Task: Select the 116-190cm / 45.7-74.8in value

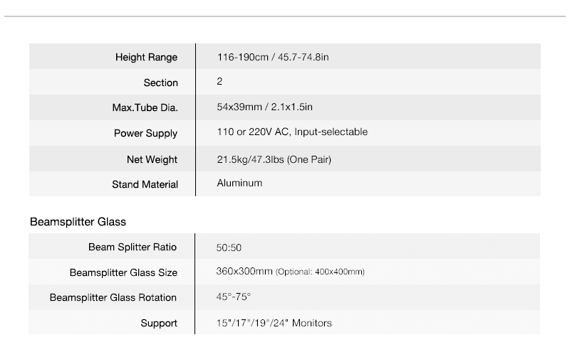Action: 272,57
